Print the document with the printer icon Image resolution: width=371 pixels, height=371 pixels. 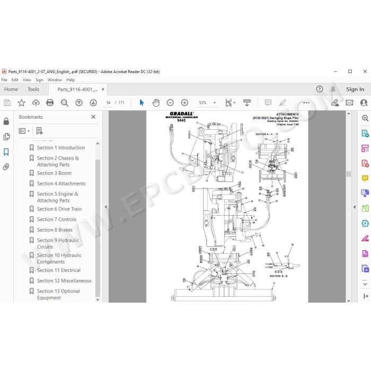pos(50,103)
